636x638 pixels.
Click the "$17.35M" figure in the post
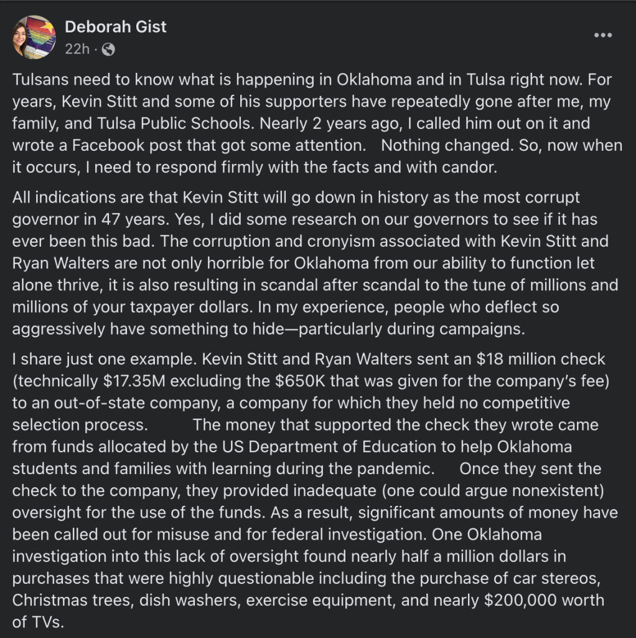[134, 381]
